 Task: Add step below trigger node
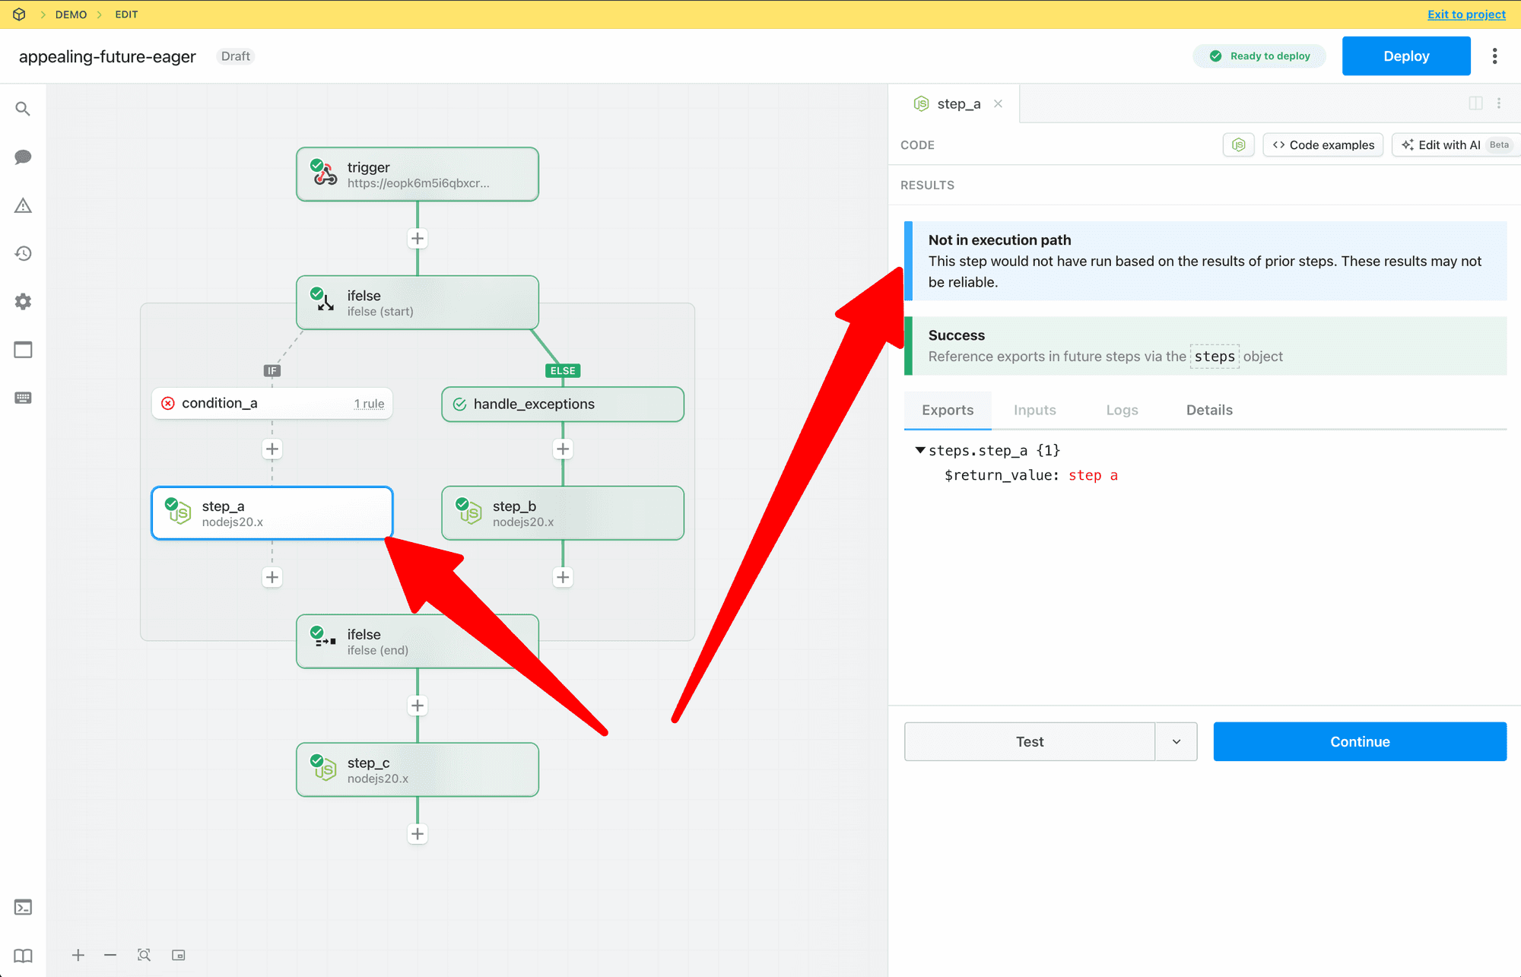coord(418,239)
